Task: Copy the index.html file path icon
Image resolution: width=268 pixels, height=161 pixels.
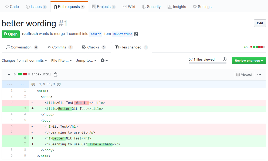Action: [56, 75]
